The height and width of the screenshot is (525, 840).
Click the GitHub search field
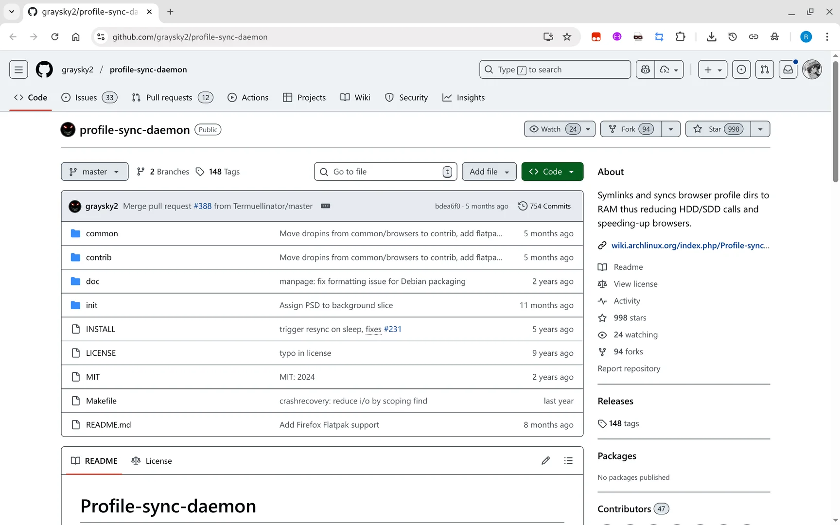555,70
